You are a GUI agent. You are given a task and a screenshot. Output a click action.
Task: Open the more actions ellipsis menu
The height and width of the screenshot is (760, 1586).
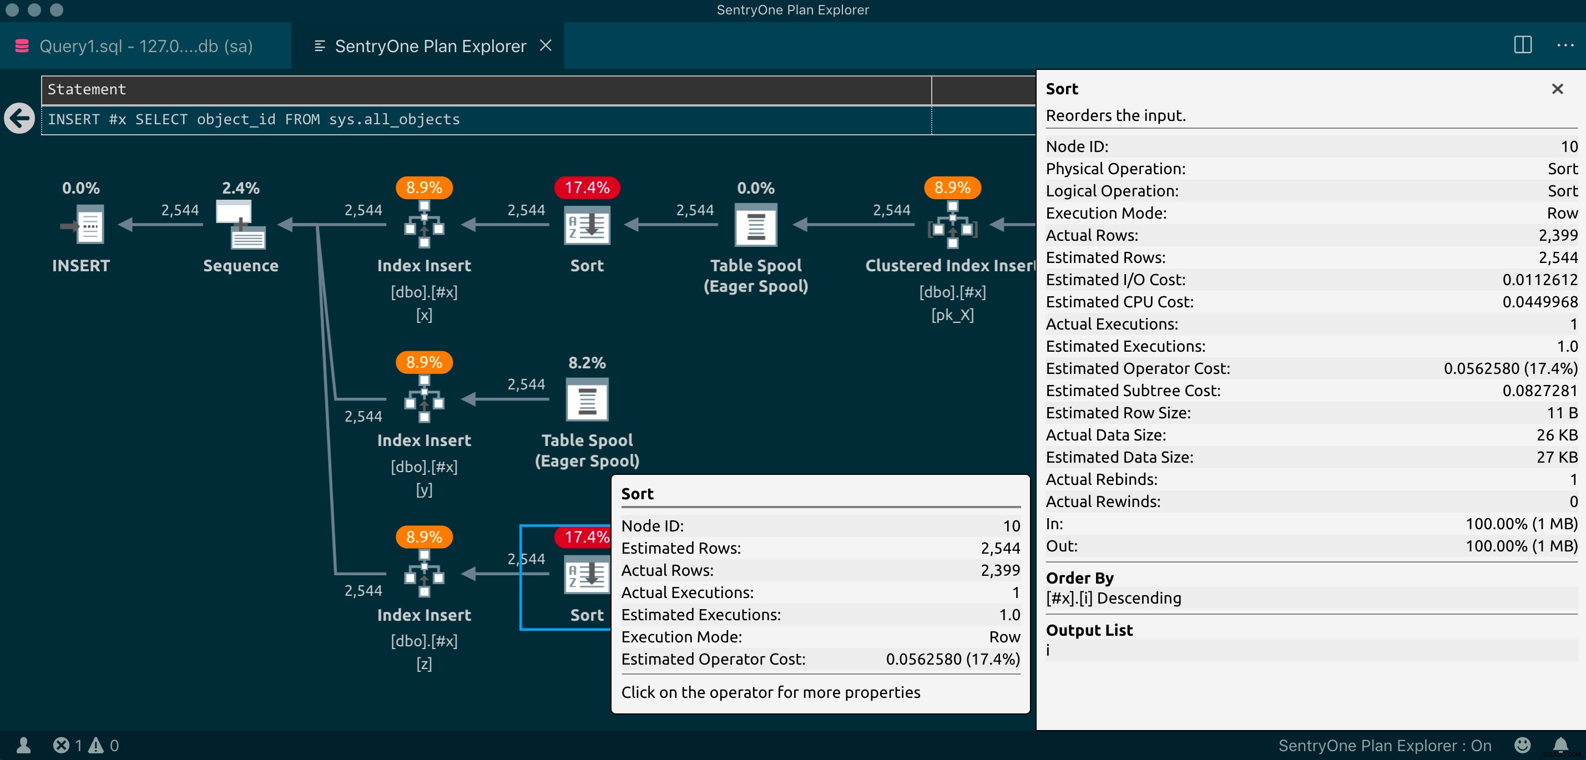point(1565,45)
